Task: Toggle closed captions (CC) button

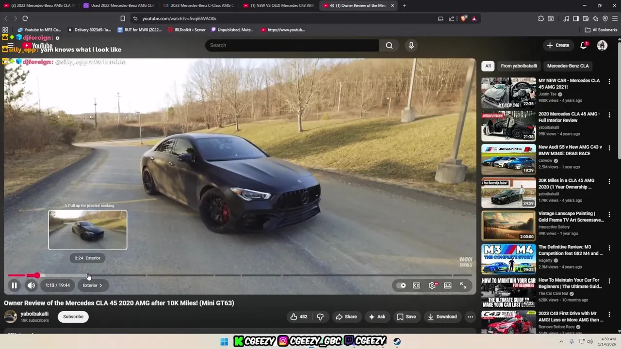Action: click(x=416, y=286)
